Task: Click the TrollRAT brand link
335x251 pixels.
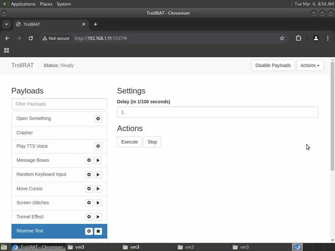Action: coord(23,65)
